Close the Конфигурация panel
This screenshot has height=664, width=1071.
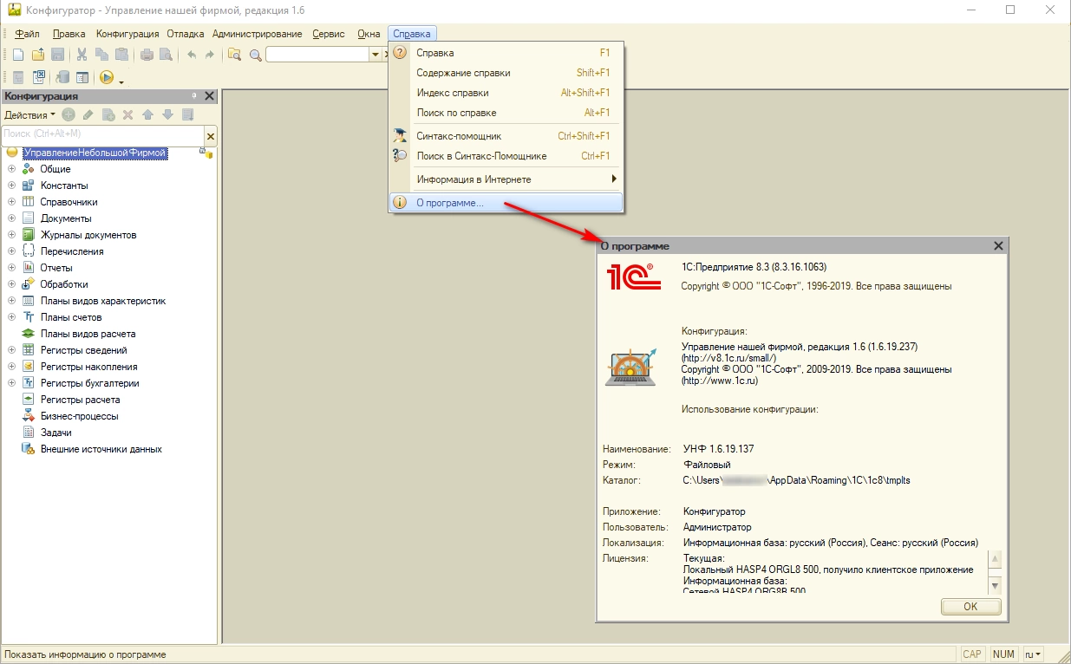pos(209,95)
